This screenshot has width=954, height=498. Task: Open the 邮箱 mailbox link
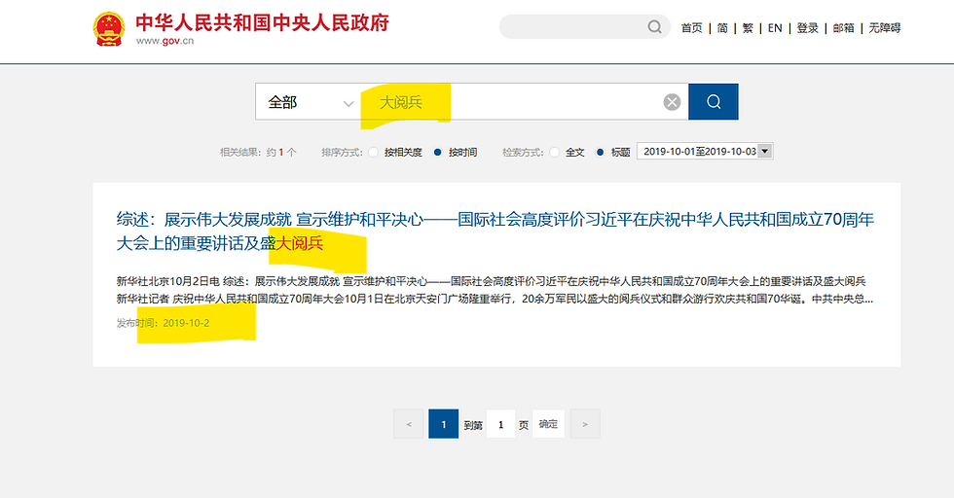point(843,28)
